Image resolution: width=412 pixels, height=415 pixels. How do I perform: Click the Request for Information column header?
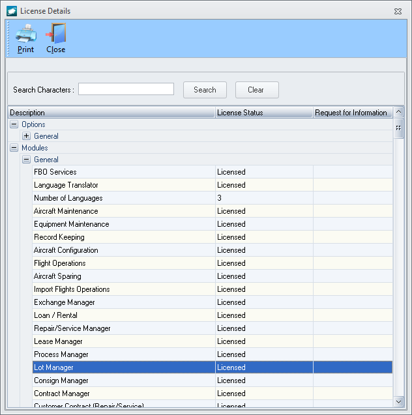(352, 113)
